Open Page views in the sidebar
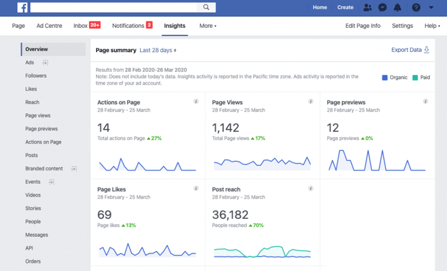Viewport: 447px width, 271px height. click(x=38, y=115)
